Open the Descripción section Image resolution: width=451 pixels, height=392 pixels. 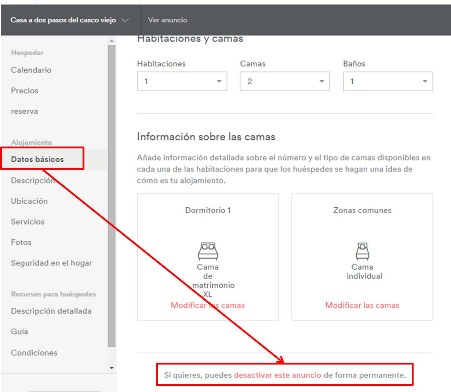32,181
